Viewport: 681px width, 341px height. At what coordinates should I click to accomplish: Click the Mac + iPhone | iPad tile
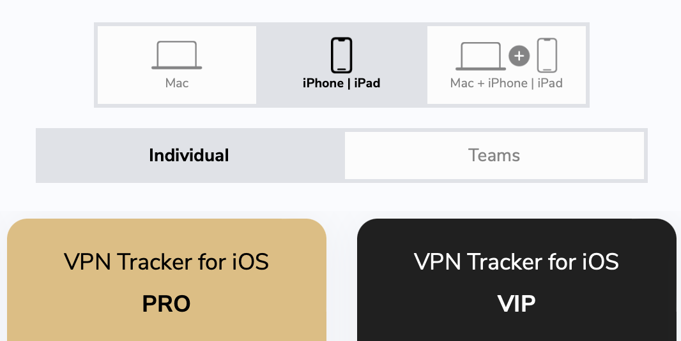pos(507,65)
